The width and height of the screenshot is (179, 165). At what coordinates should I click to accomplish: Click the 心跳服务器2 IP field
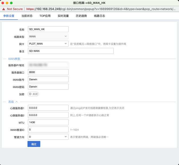48,115
